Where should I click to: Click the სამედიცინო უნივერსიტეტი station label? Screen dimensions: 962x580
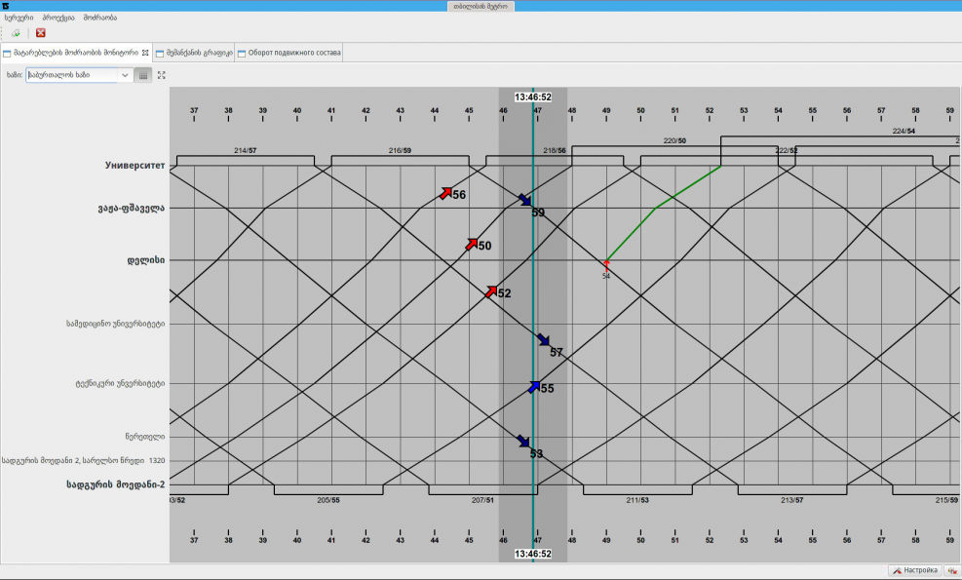116,324
